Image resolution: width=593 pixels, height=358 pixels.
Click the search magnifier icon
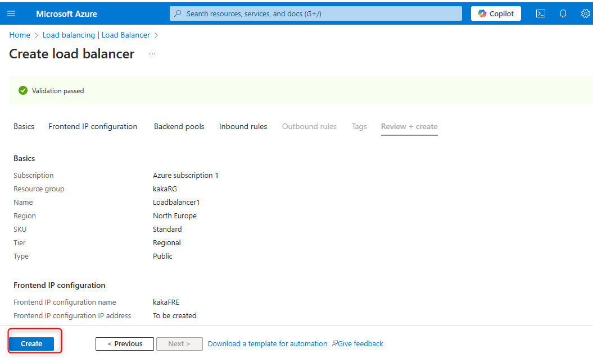[x=178, y=13]
